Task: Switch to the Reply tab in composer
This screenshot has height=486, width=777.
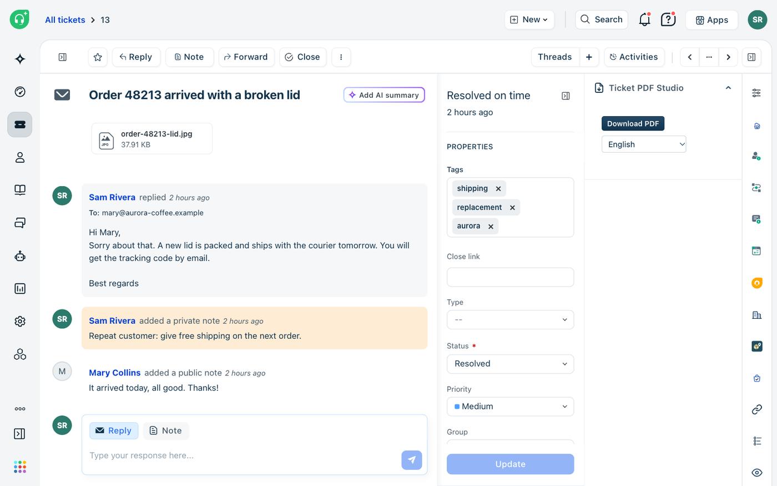Action: [114, 431]
